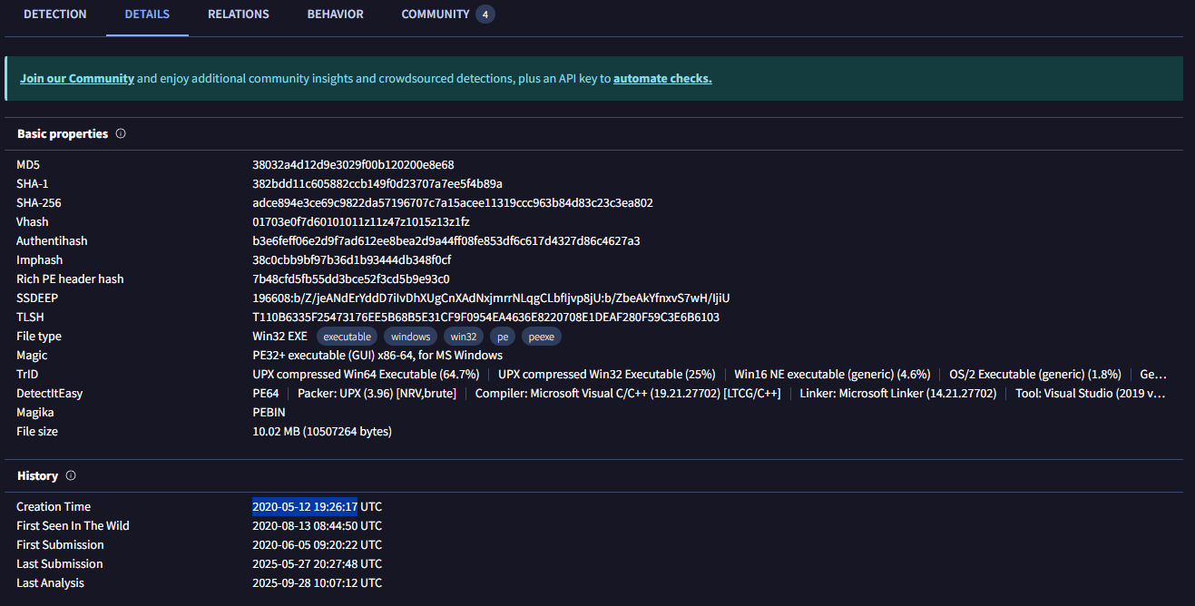Select the MD5 hash value 38032a4d12d9e3029f00b120200e8e68
Viewport: 1195px width, 606px height.
[353, 164]
